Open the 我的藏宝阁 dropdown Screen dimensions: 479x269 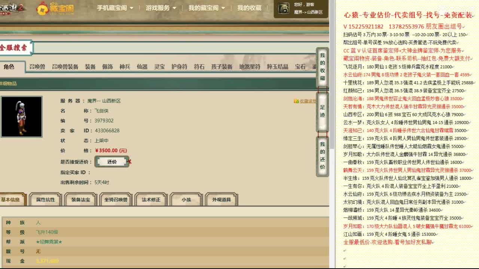tap(204, 8)
